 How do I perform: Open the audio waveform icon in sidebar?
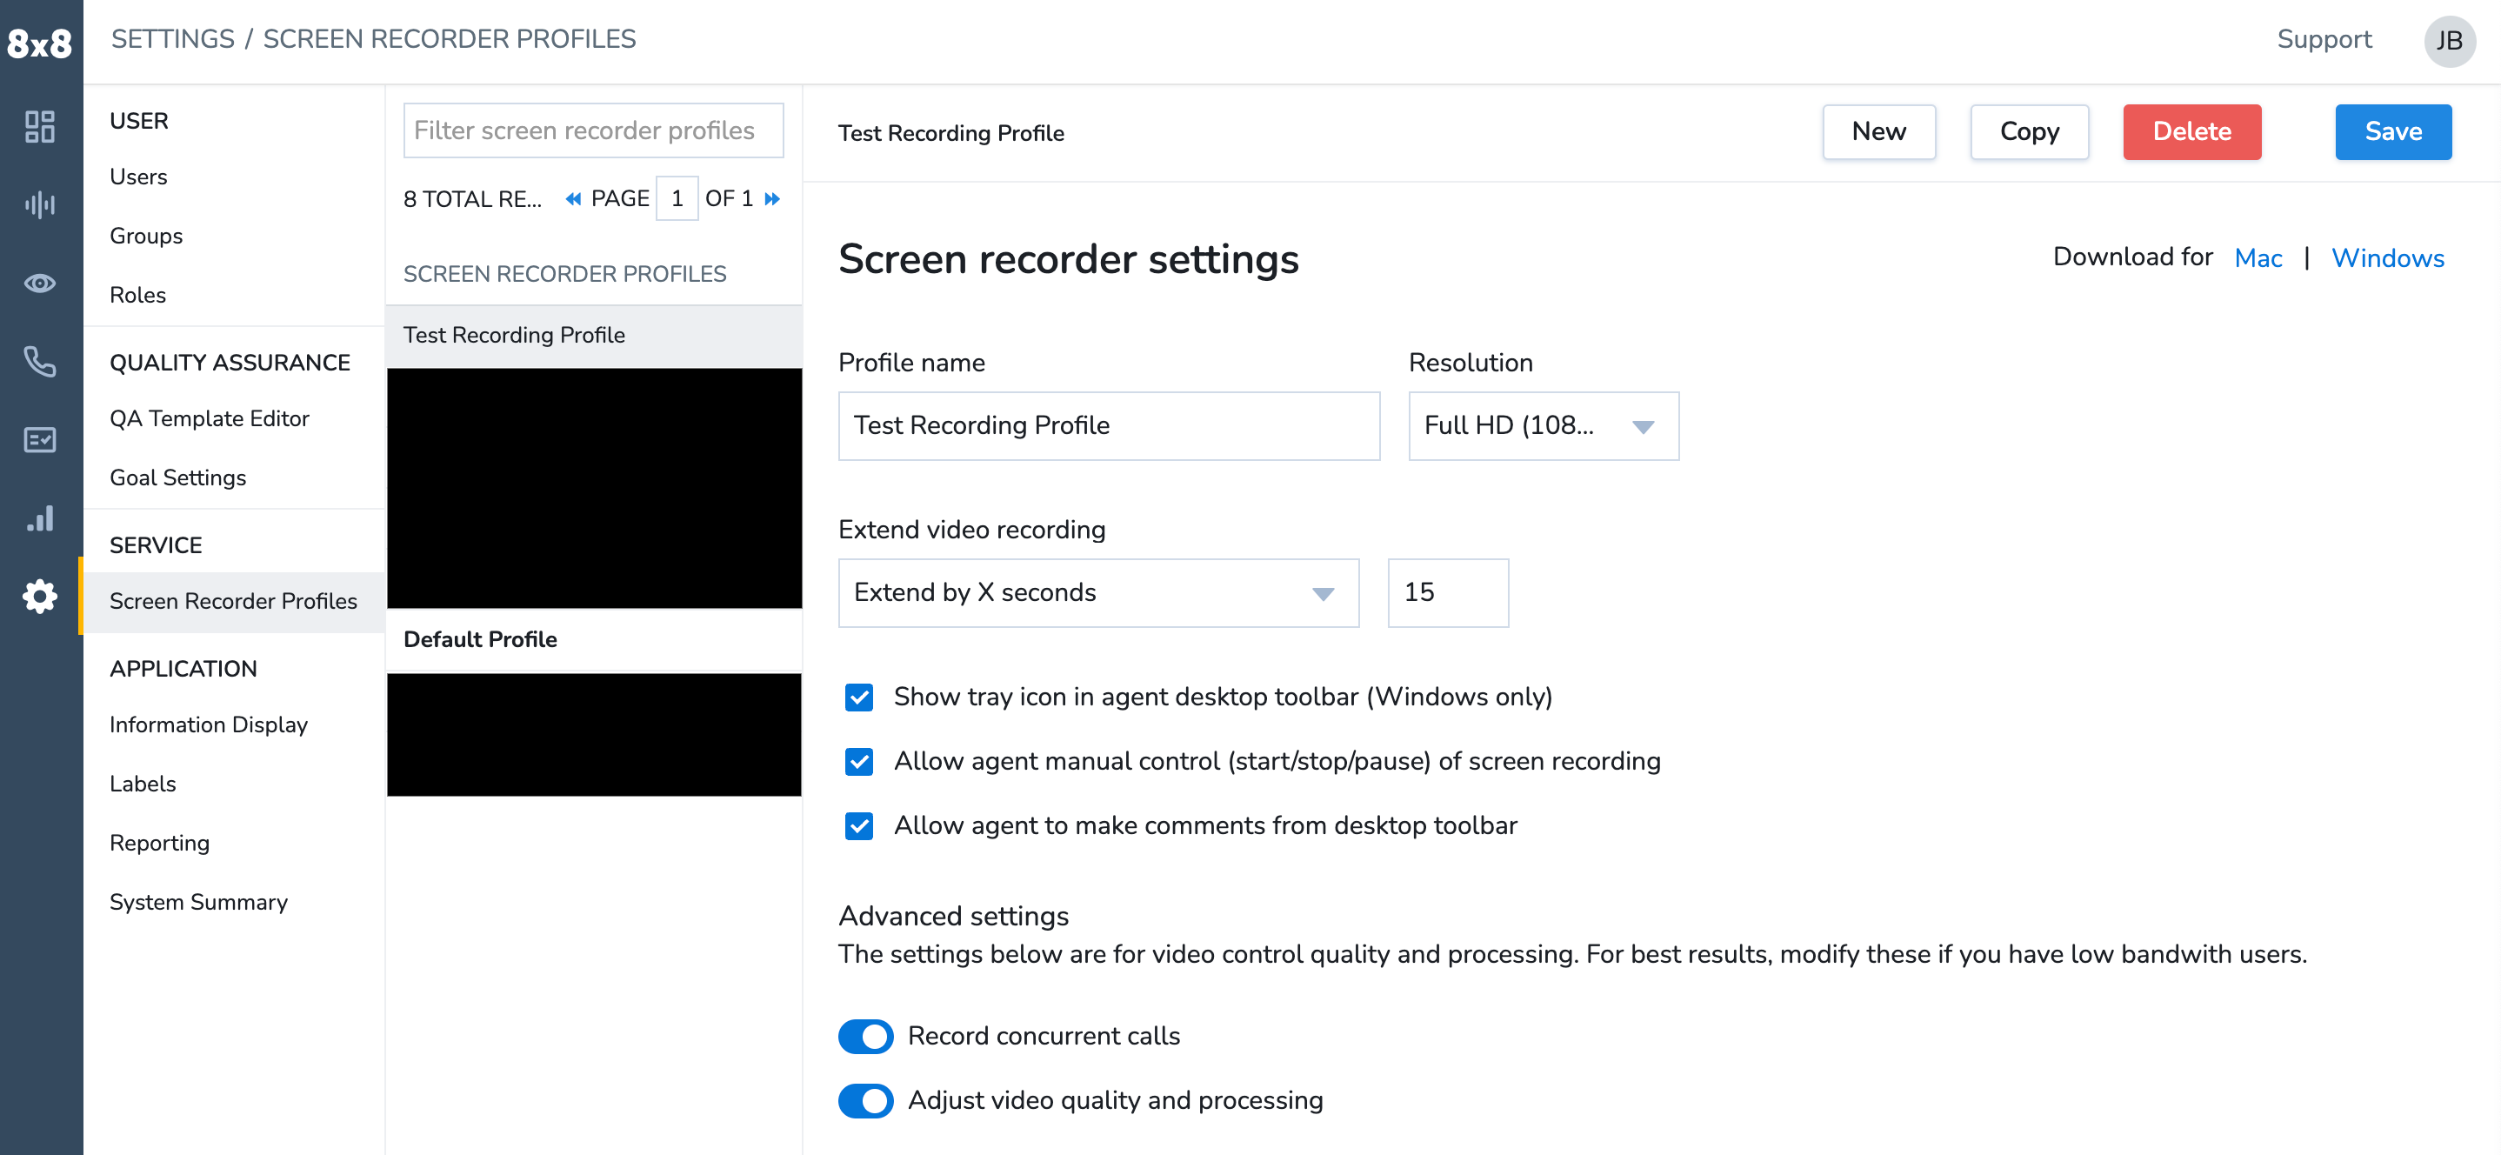click(x=40, y=204)
